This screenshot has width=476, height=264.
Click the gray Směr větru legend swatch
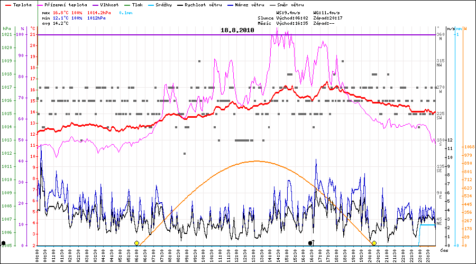coord(272,5)
